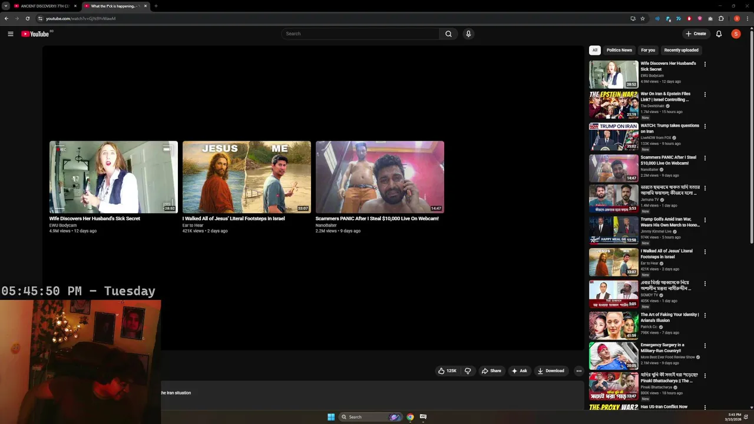
Task: Play end-screen video I Walked All of Jesus' Footsteps
Action: pyautogui.click(x=247, y=177)
